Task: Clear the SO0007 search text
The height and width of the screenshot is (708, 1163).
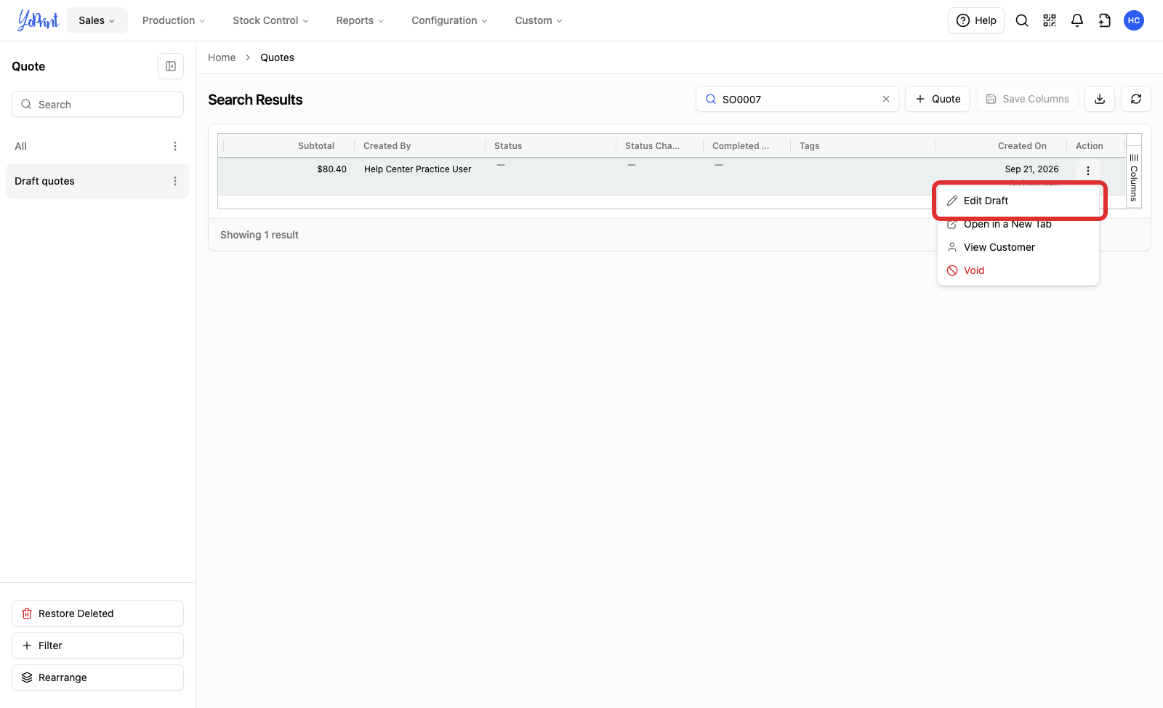Action: coord(886,99)
